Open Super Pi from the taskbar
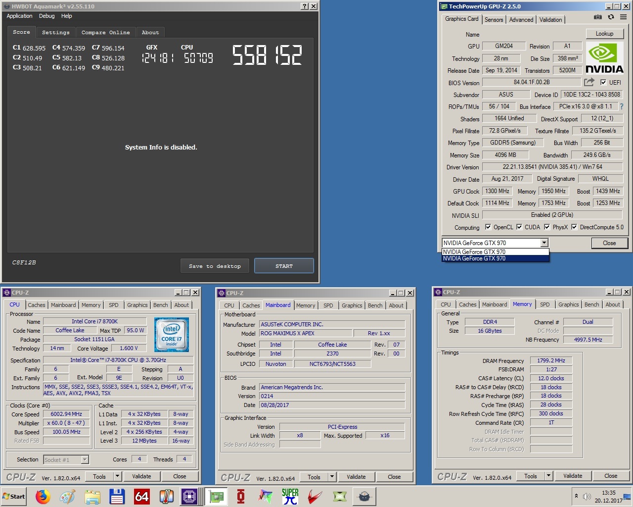Screen dimensions: 633x507 point(290,496)
